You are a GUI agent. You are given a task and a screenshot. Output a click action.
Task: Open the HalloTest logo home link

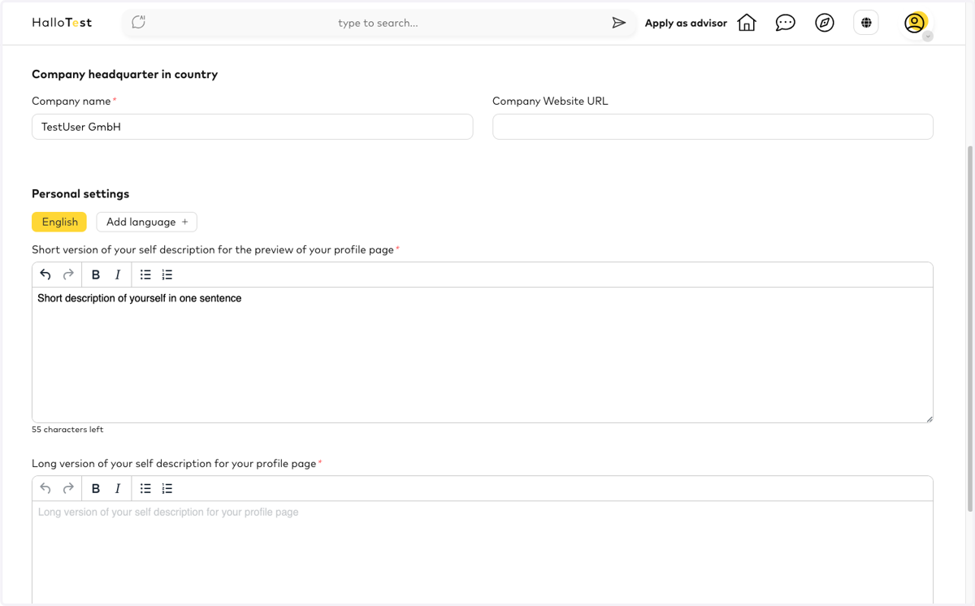click(62, 23)
